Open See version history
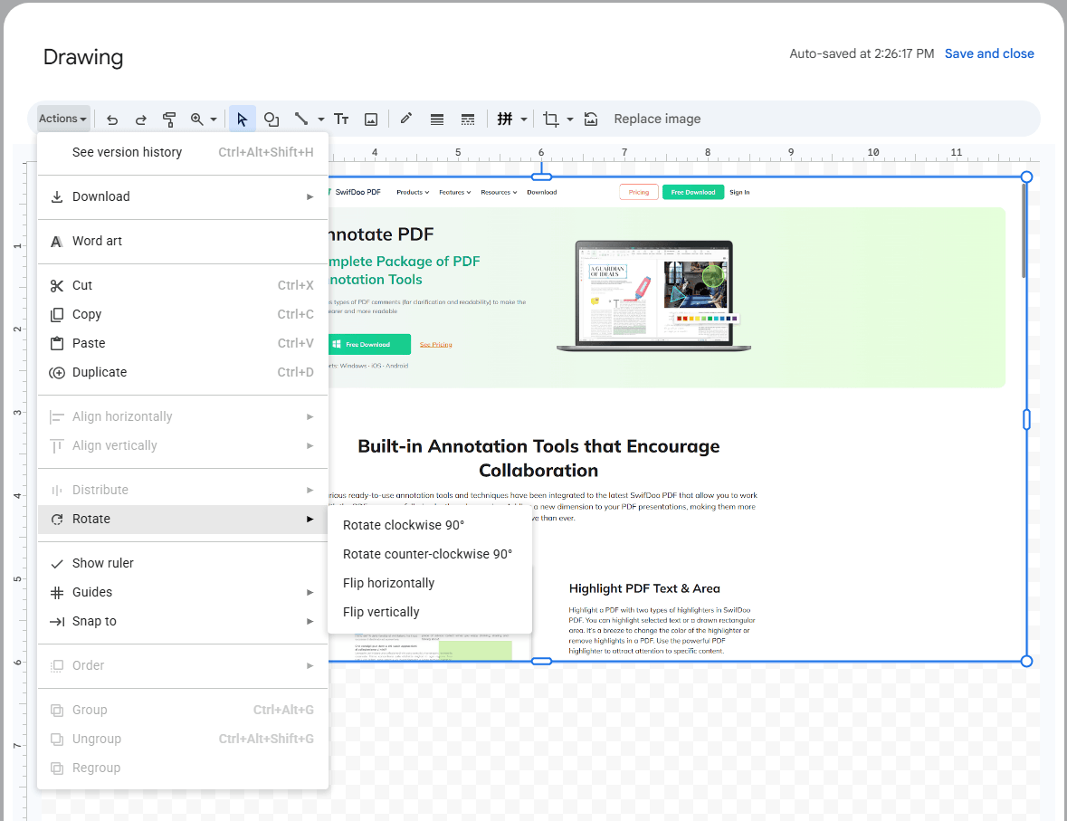The width and height of the screenshot is (1067, 821). pyautogui.click(x=183, y=152)
